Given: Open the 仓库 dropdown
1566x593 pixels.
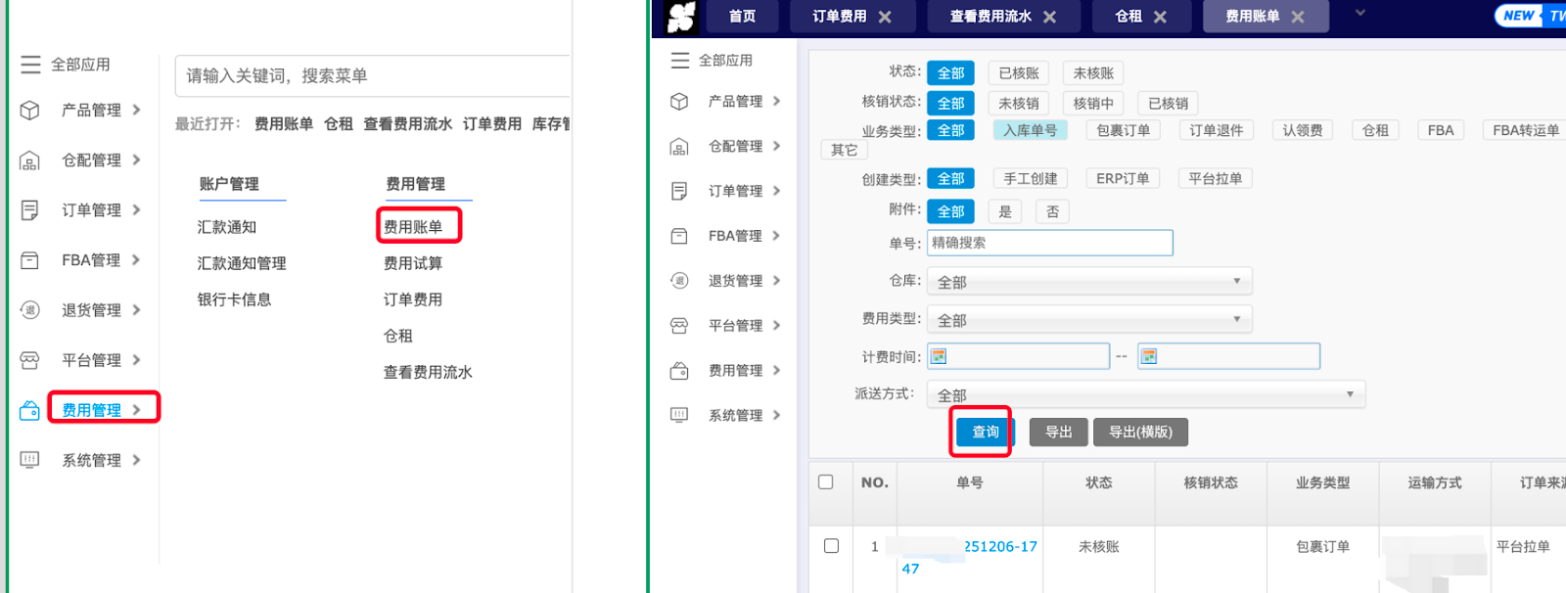Looking at the screenshot, I should tap(1088, 282).
